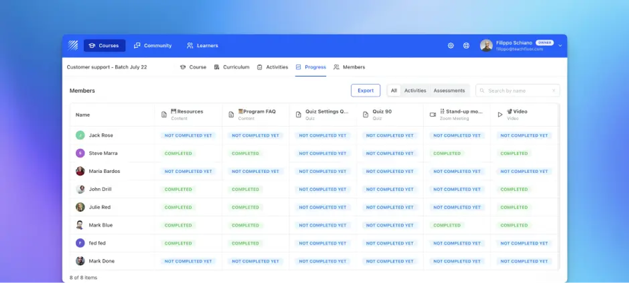Open the help globe icon
The image size is (629, 283).
point(466,46)
